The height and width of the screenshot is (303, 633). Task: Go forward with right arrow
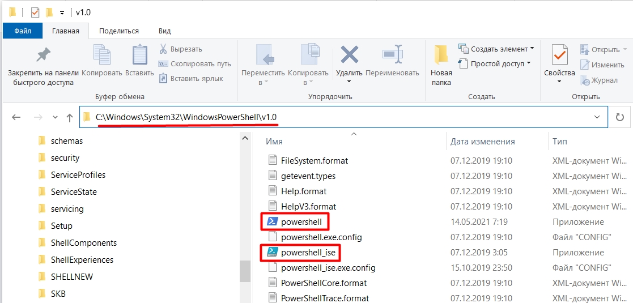pyautogui.click(x=39, y=117)
